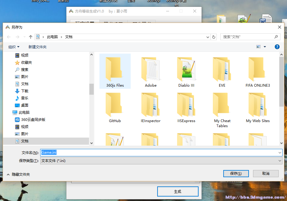Click the file list scrollbar down arrow
The height and width of the screenshot is (201, 287).
click(x=282, y=143)
